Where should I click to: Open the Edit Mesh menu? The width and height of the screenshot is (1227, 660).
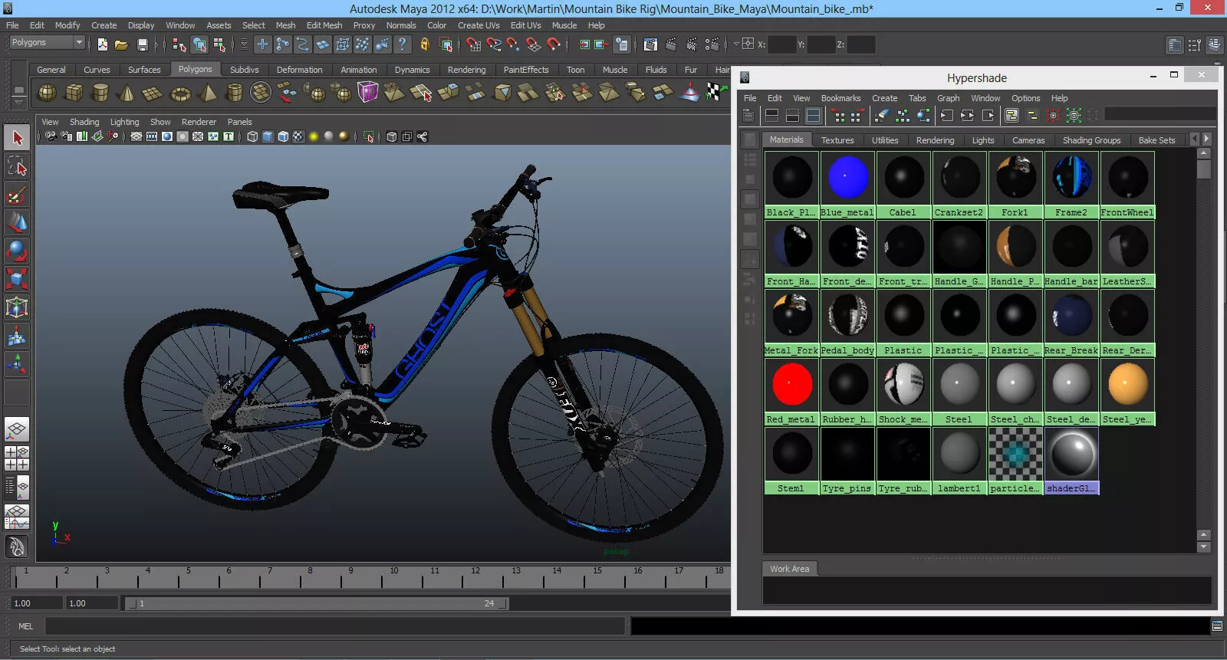point(324,25)
